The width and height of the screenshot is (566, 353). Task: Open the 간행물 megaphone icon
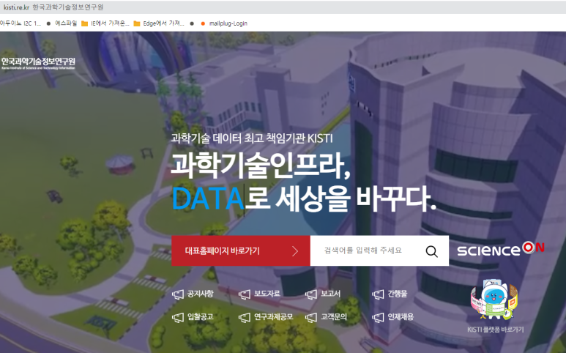[378, 294]
